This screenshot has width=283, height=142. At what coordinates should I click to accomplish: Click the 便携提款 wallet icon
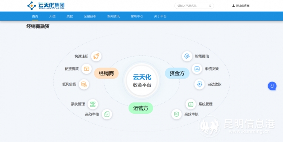coord(86,69)
